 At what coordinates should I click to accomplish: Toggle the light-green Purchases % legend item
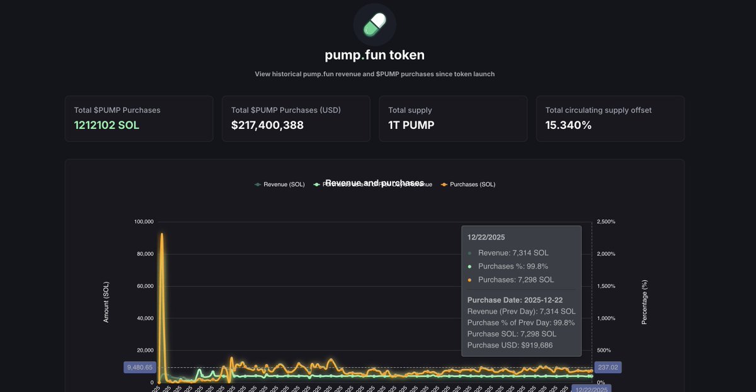(x=373, y=184)
